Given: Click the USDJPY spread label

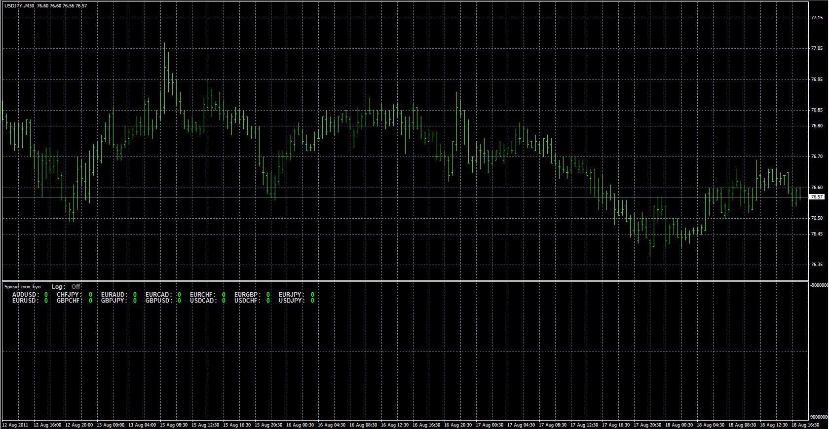Looking at the screenshot, I should (x=291, y=300).
